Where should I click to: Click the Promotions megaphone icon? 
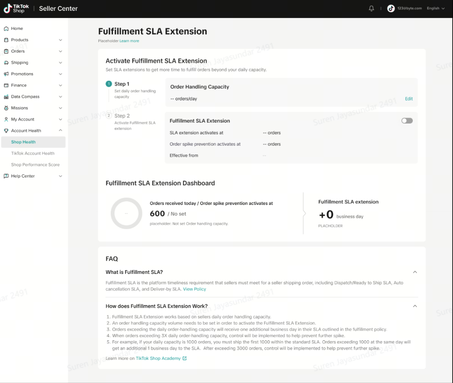tap(6, 74)
